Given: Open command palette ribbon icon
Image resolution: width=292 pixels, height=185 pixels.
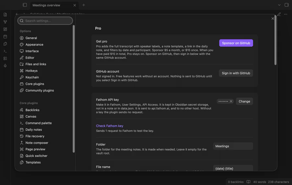Looking at the screenshot, I should click(5, 51).
